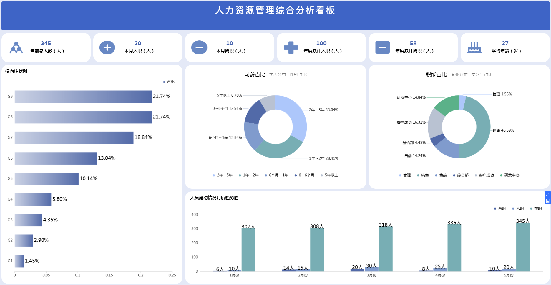Screen dimensions: 551x285
Task: Toggle the 入职 series in trend legend
Action: point(518,208)
